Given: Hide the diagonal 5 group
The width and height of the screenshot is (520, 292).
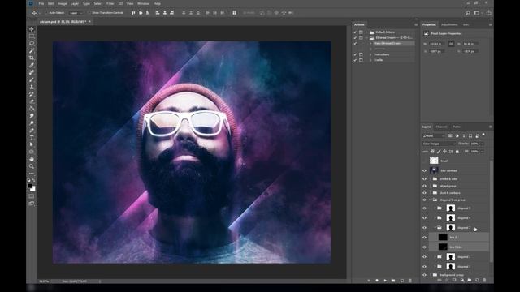Looking at the screenshot, I should pos(424,208).
